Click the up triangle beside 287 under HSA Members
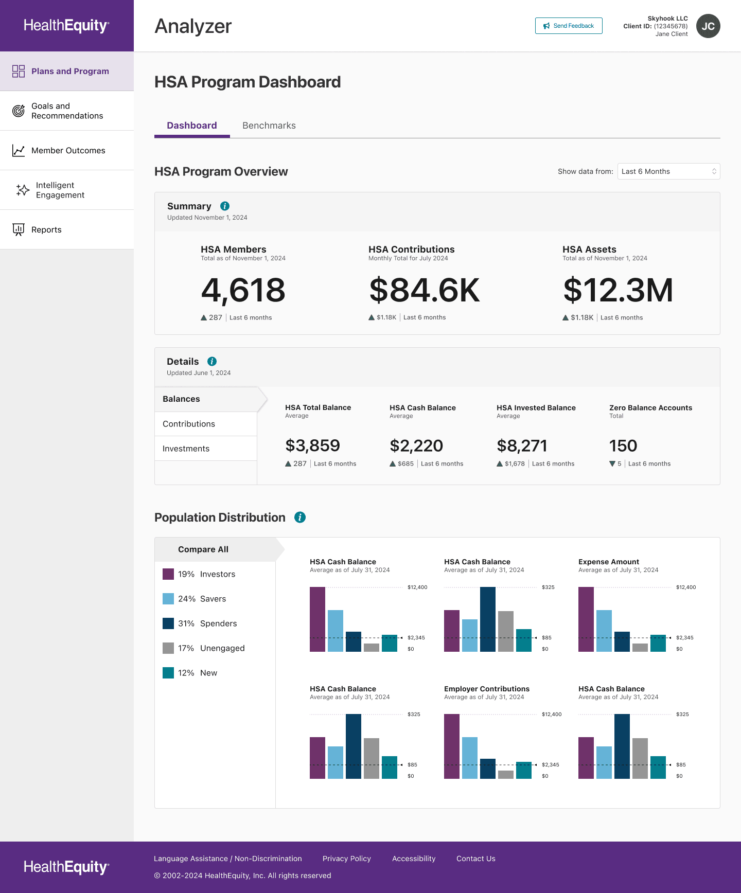This screenshot has height=893, width=741. click(204, 318)
